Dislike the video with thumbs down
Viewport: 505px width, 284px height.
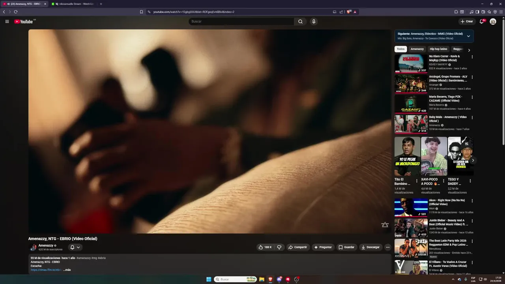(279, 247)
